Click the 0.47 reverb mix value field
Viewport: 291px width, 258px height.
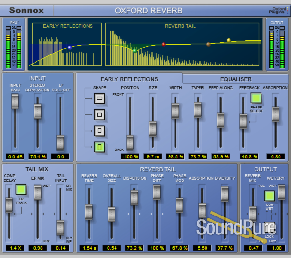tap(253, 248)
